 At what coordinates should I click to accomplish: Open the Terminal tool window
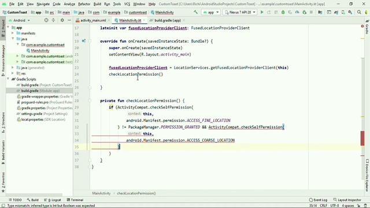pyautogui.click(x=75, y=200)
